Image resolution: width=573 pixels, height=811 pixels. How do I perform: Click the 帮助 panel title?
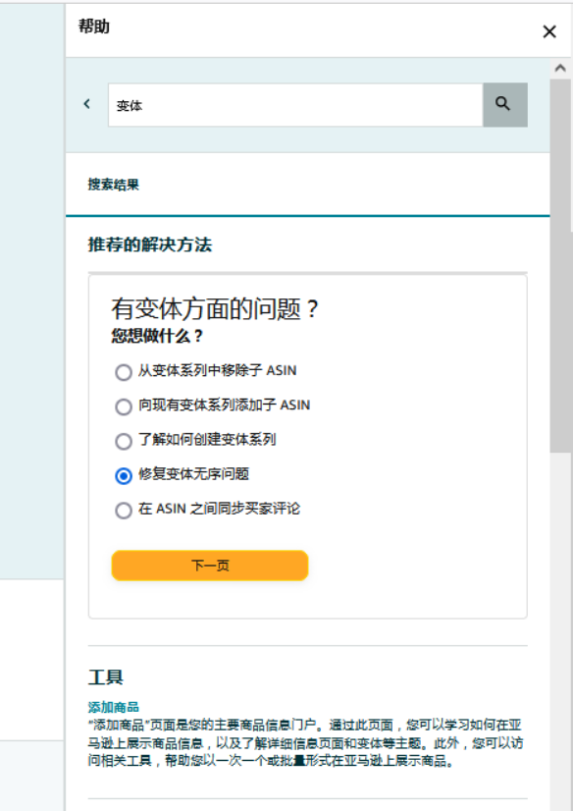[93, 27]
